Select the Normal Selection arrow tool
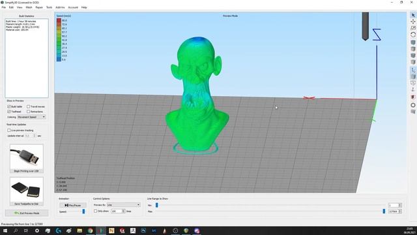Viewport: 417px width, 235px height. [x=413, y=16]
